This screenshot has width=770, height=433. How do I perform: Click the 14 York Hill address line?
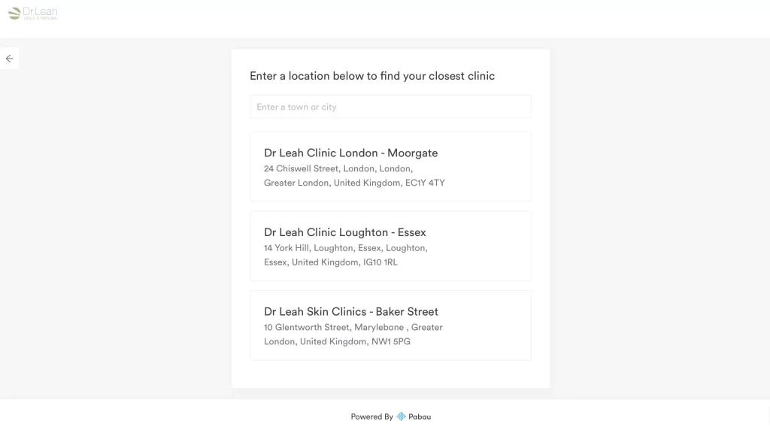click(x=345, y=248)
